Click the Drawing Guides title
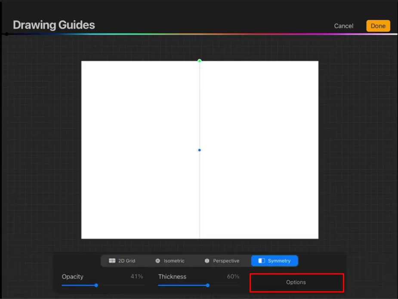Image resolution: width=398 pixels, height=299 pixels. tap(54, 25)
